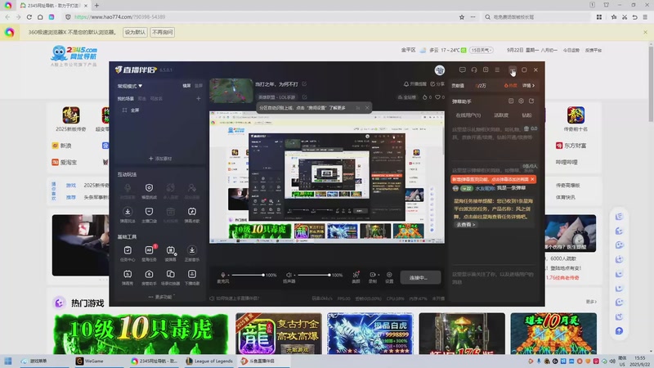The width and height of the screenshot is (654, 368).
Task: Click 不再询问 in the browser prompt
Action: tap(163, 32)
